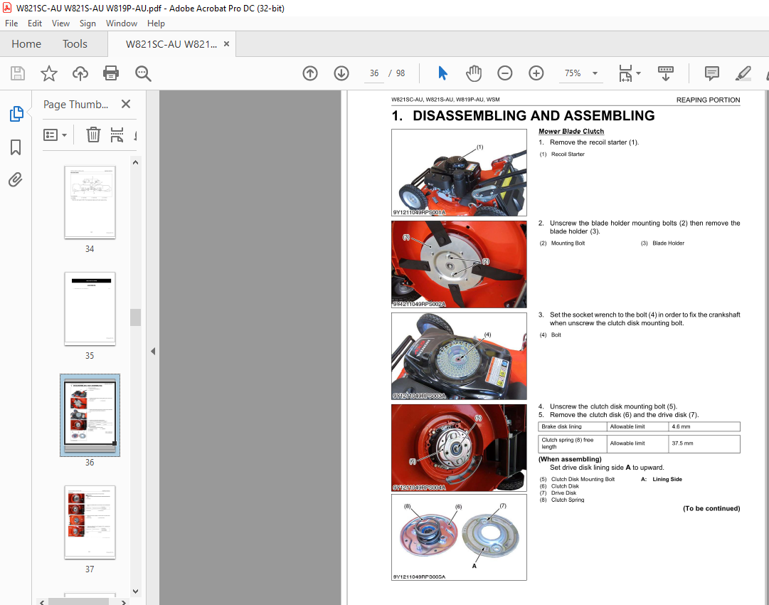This screenshot has height=605, width=769.
Task: Open the View menu
Action: (60, 23)
